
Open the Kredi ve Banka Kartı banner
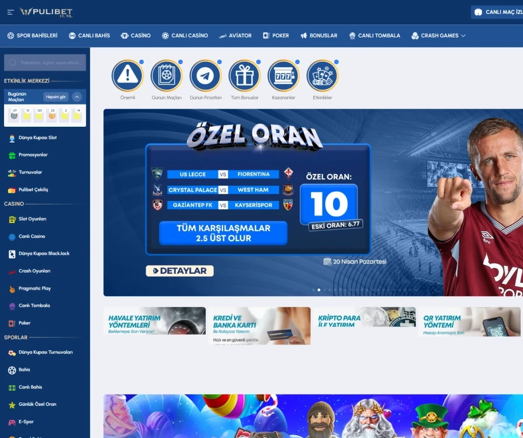pos(259,326)
